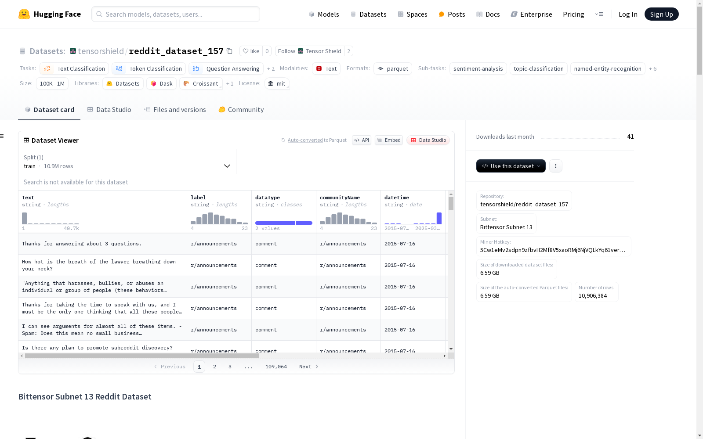The width and height of the screenshot is (703, 439).
Task: Open the Docs menu item
Action: click(488, 14)
